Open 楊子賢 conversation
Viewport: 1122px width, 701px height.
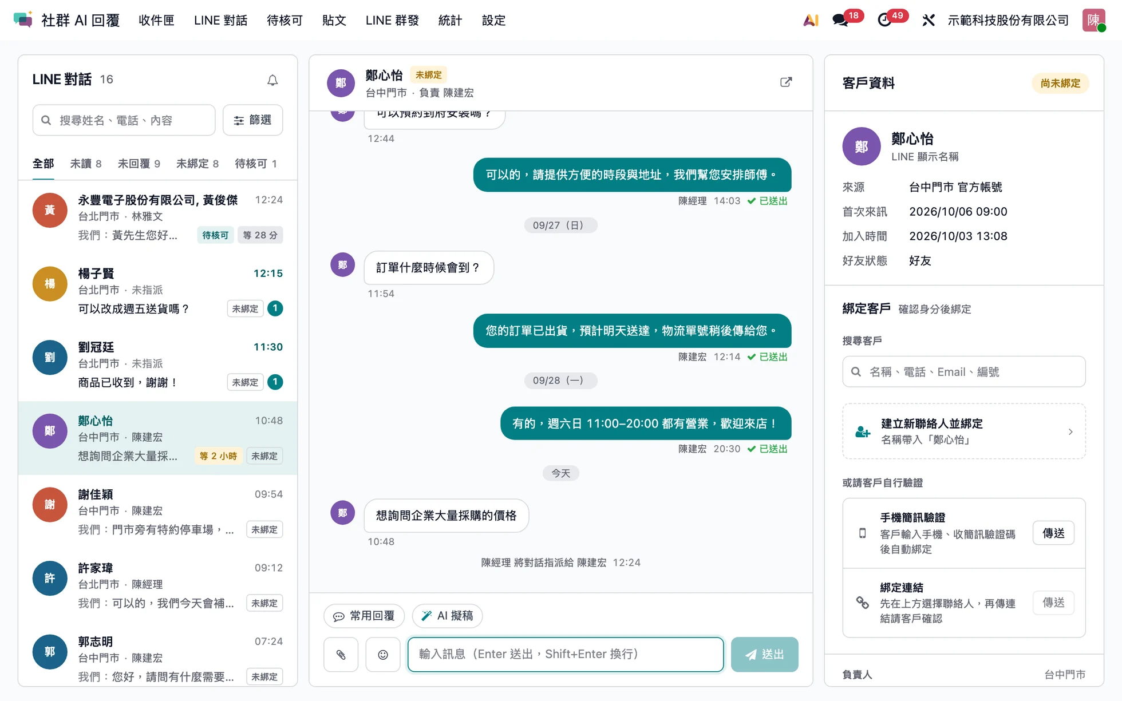[157, 291]
